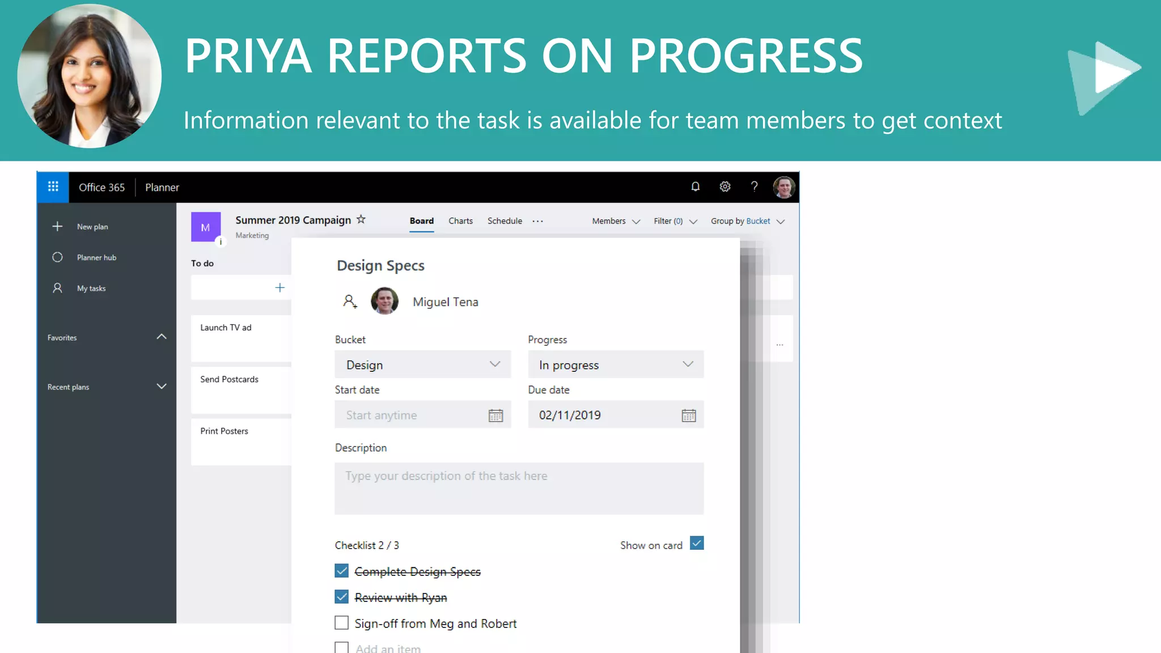
Task: Open the more options ellipsis next to Schedule
Action: click(x=537, y=221)
